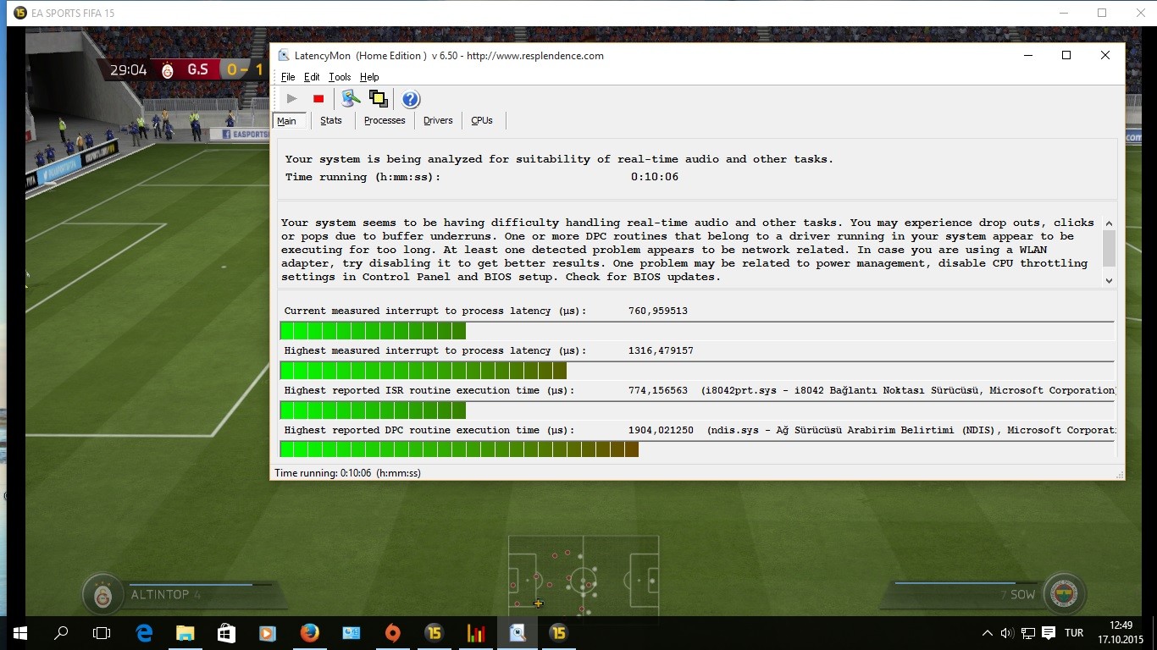Open the Help menu in LatencyMon
This screenshot has height=650, width=1157.
(x=369, y=77)
